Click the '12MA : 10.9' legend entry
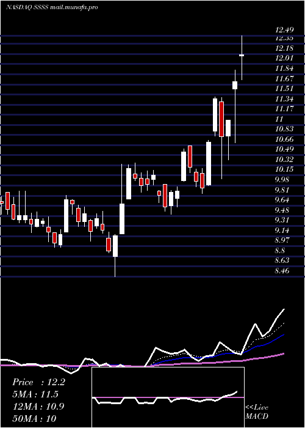Viewport: 305px width, 428px height. [38, 407]
